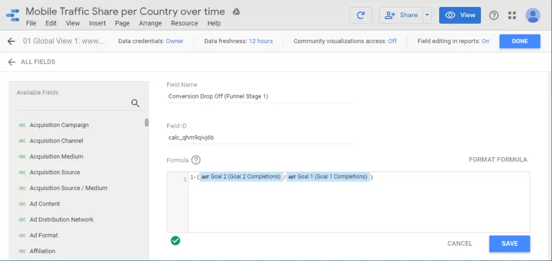Select Goal 1 Completions chip in formula
This screenshot has width=552, height=261.
328,177
